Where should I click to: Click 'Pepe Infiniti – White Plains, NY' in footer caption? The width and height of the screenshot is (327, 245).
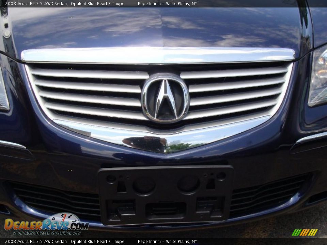[x=168, y=242]
